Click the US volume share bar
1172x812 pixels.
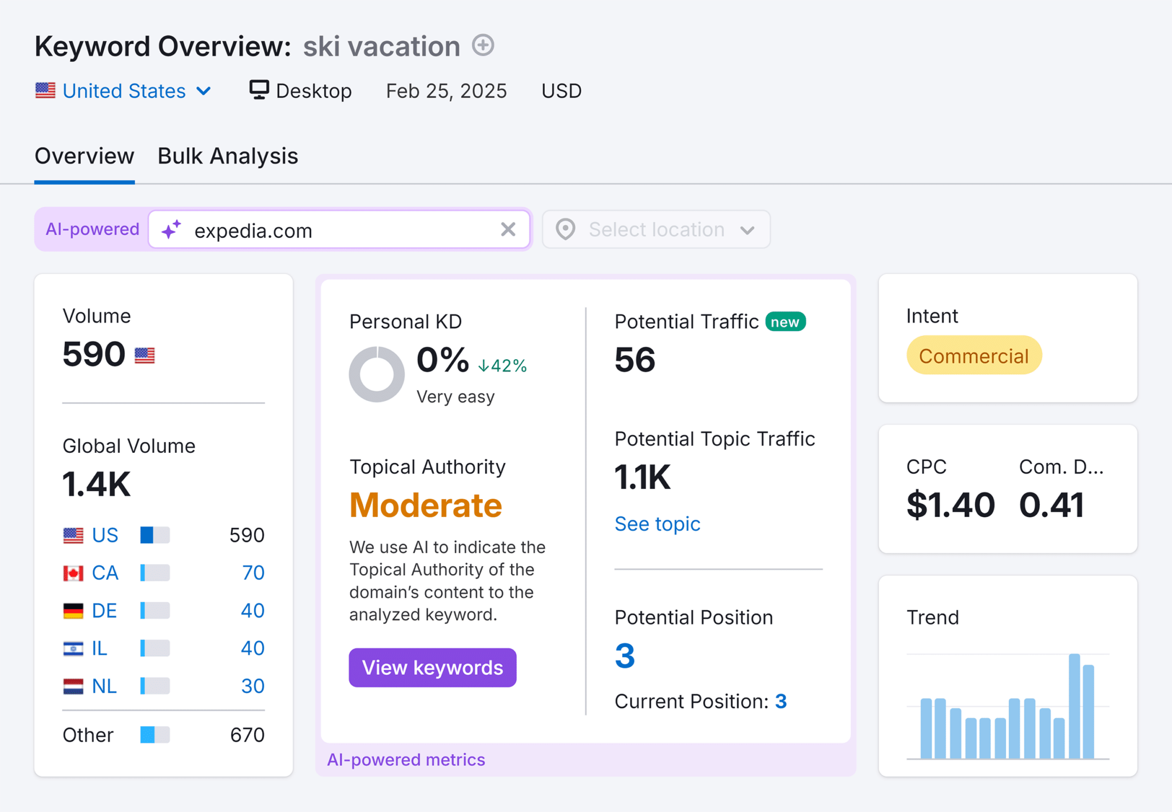pos(155,535)
